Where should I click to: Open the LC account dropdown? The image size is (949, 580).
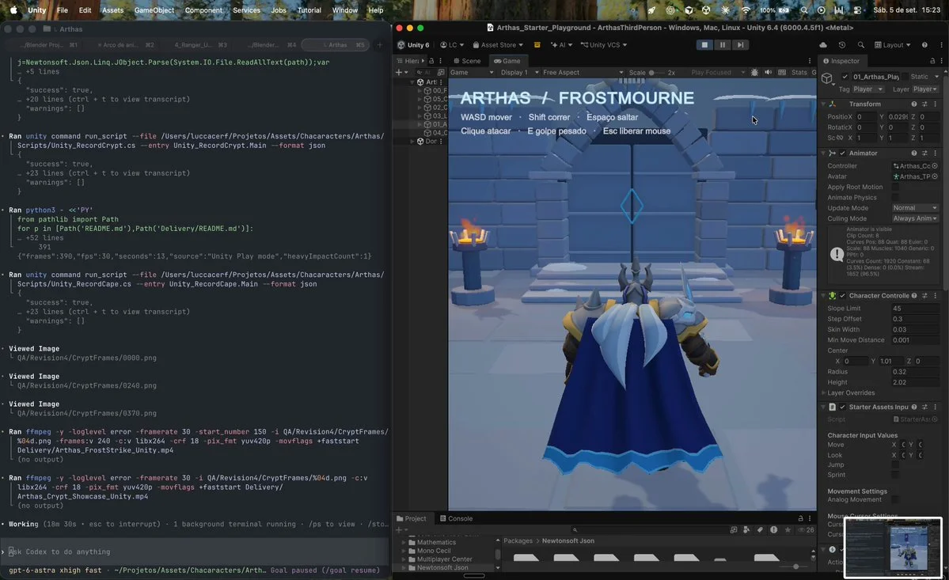point(452,45)
